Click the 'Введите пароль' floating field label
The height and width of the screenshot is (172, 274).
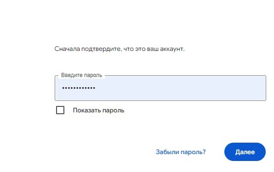click(82, 75)
